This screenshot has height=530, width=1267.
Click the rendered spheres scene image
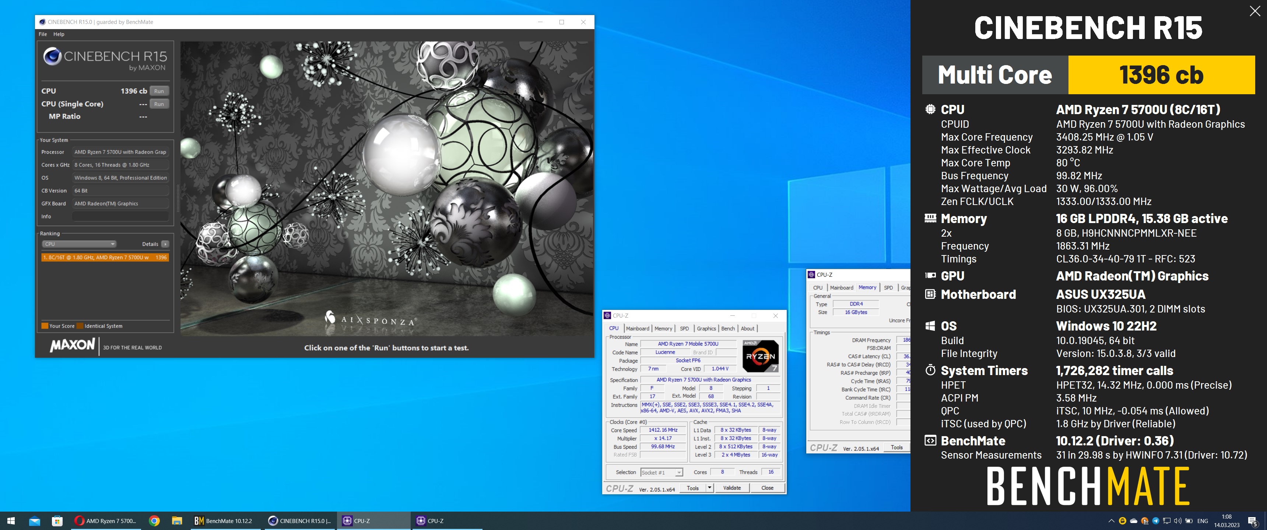pos(387,188)
